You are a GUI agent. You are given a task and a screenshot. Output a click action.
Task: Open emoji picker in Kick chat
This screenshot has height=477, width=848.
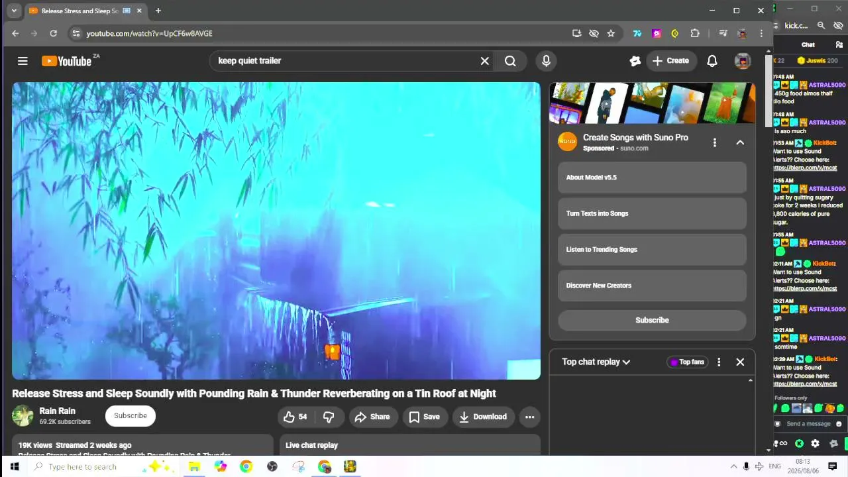(839, 424)
